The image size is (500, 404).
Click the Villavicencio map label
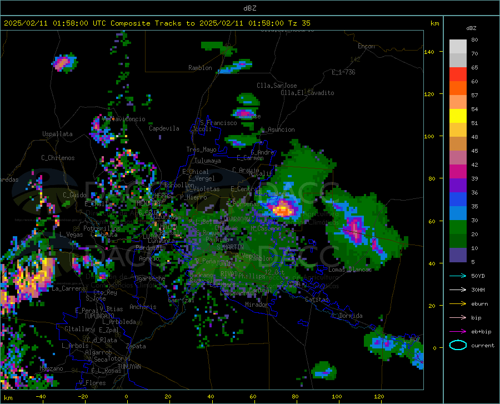[x=125, y=119]
